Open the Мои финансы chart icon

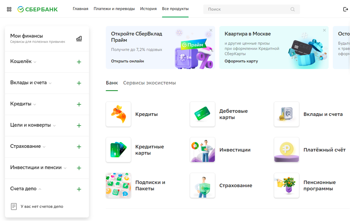click(79, 39)
